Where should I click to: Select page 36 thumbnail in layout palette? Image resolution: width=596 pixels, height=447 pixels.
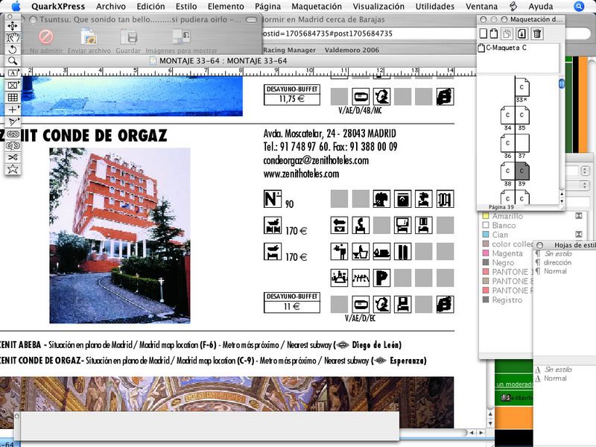pos(508,143)
